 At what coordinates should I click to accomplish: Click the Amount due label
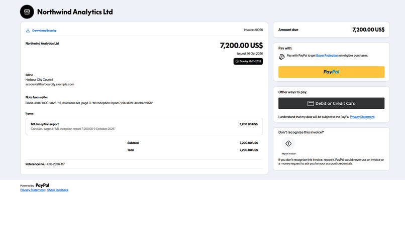click(288, 30)
